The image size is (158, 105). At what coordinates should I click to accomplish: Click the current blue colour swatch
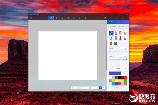pyautogui.click(x=115, y=73)
